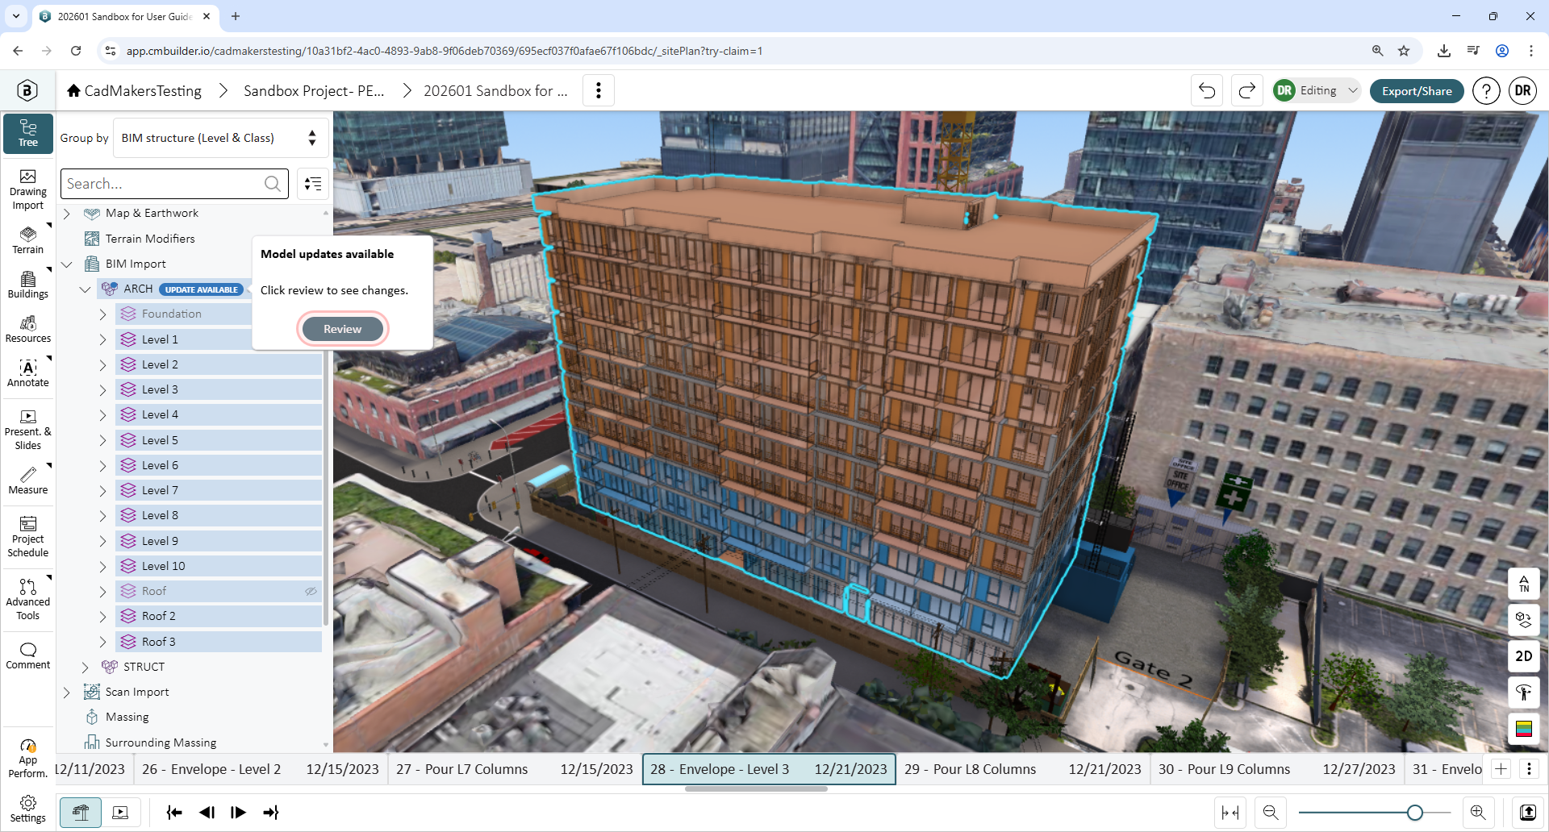Switch to 2D view

1524,656
